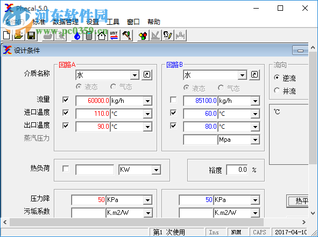318x237 pixels.
Task: Expand loop B medium name dropdown
Action: (x=242, y=75)
